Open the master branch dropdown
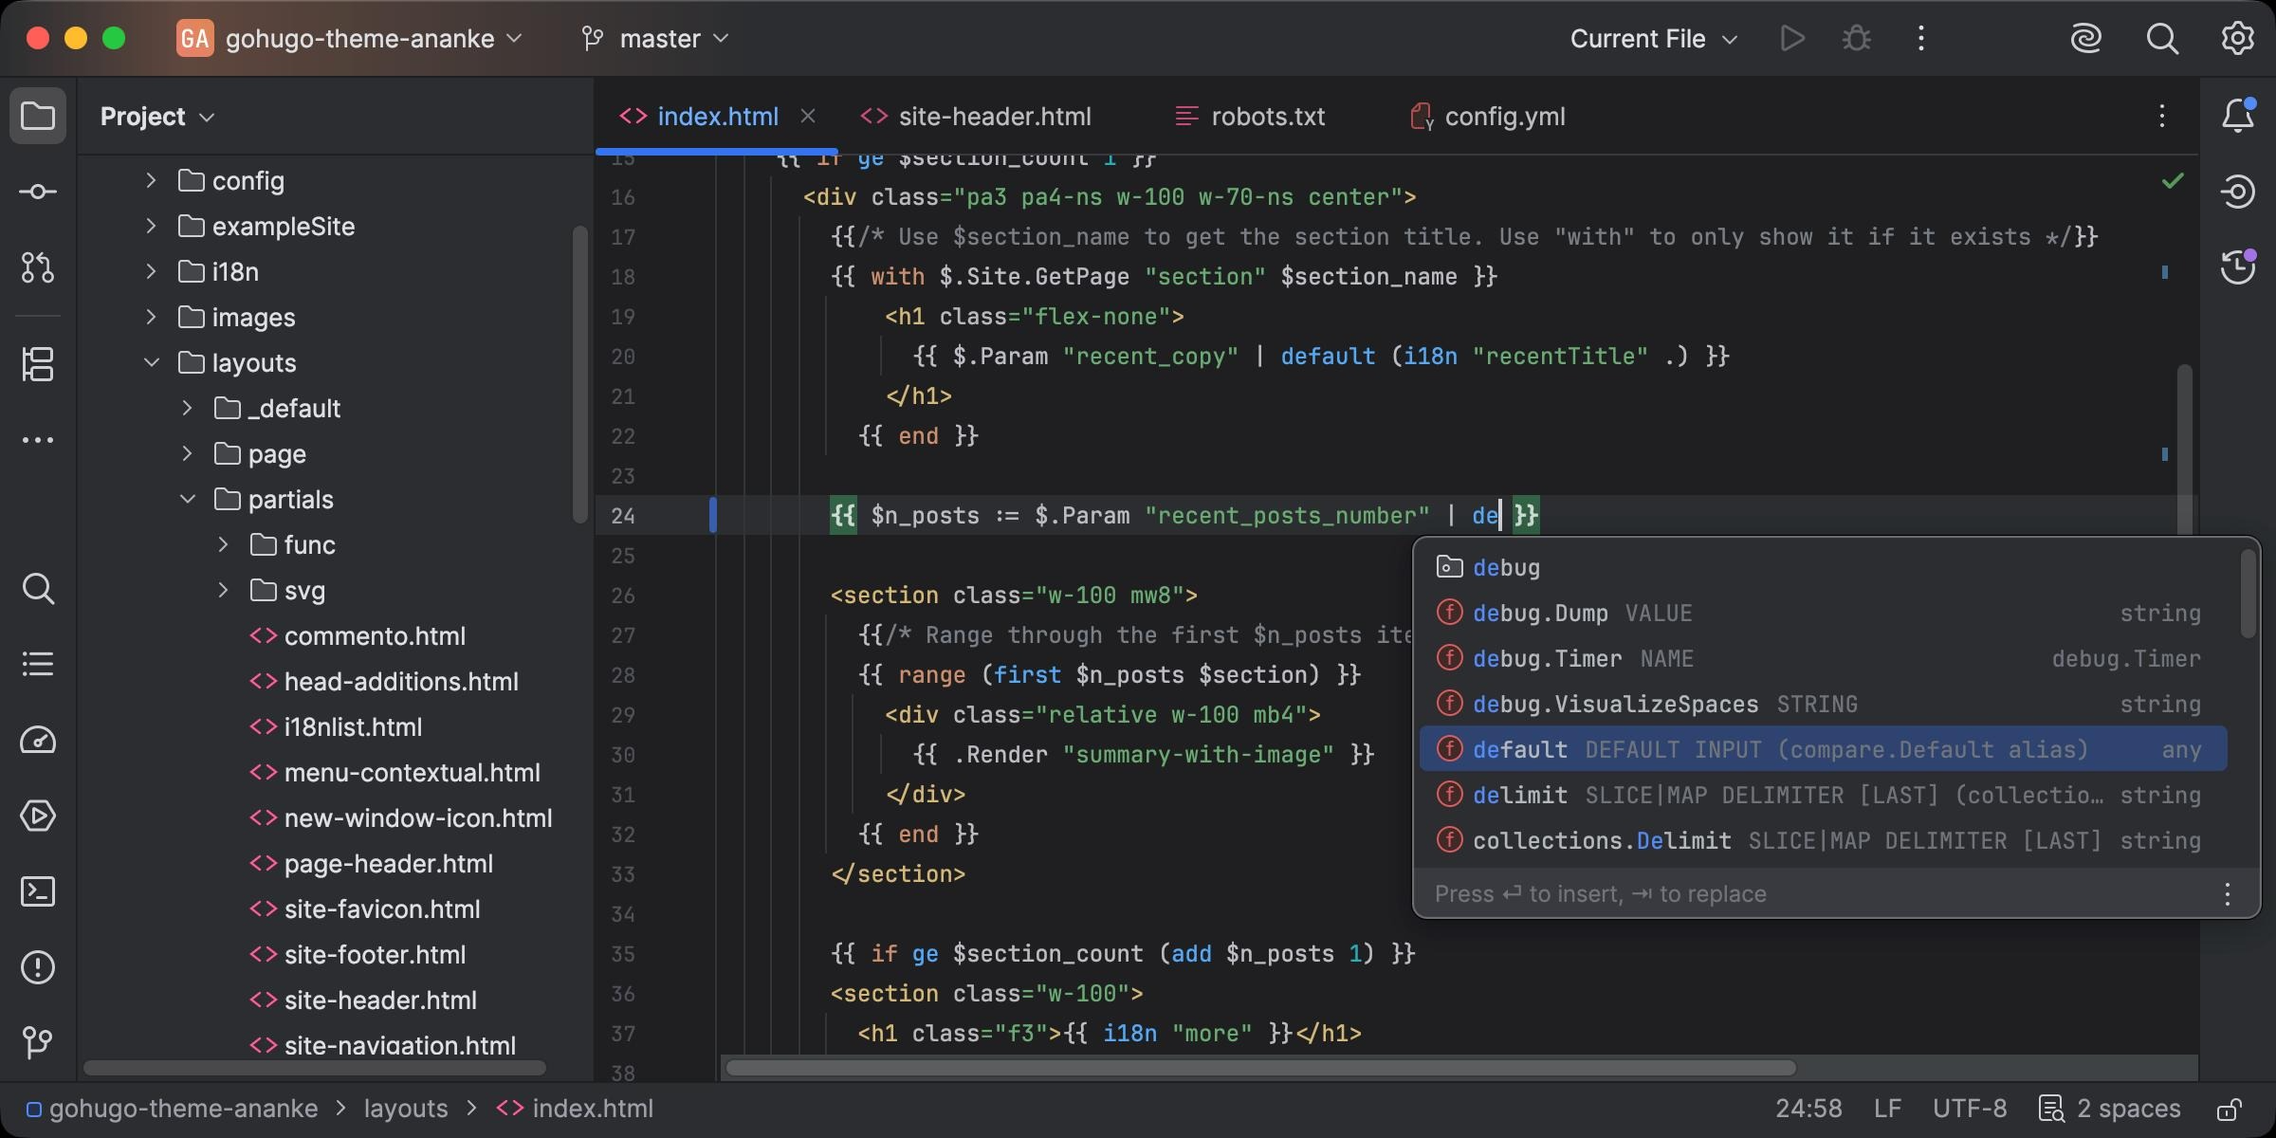Screen dimensions: 2276x1138 pyautogui.click(x=654, y=38)
